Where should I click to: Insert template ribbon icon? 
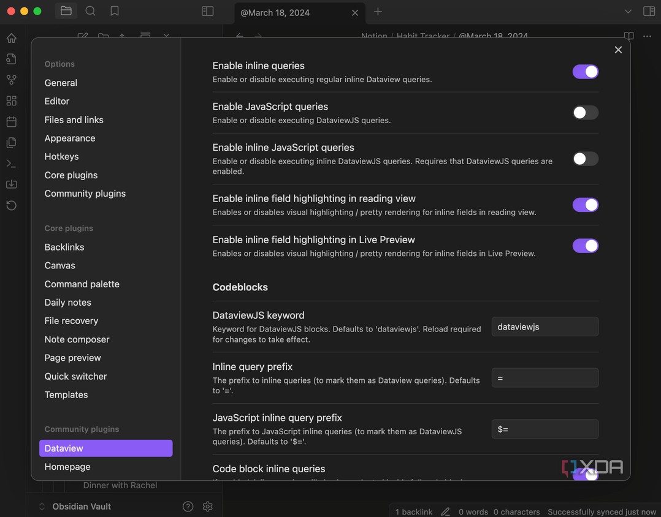[12, 142]
